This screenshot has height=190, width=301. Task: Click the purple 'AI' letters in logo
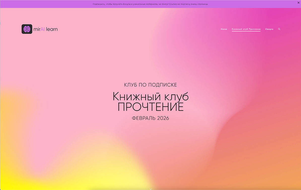pyautogui.click(x=43, y=29)
